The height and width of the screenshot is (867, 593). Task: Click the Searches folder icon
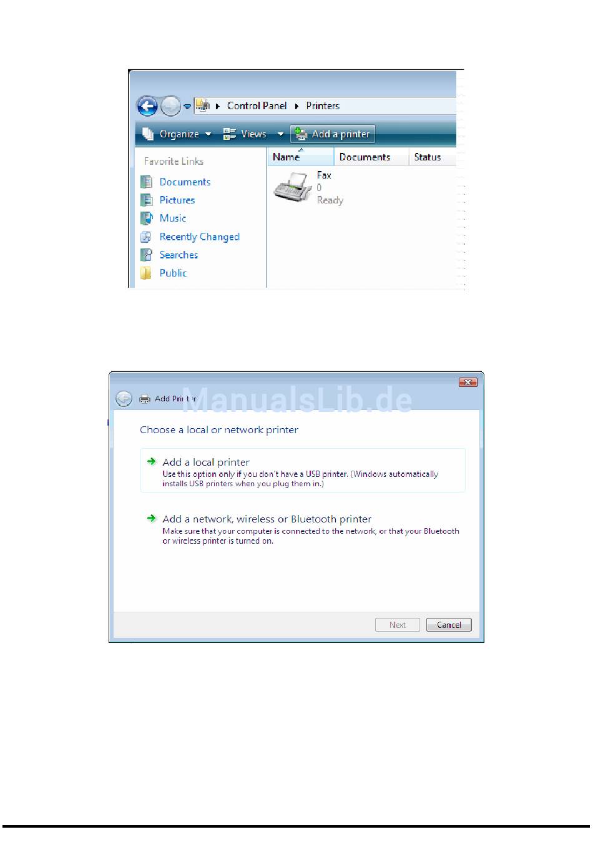[x=146, y=255]
